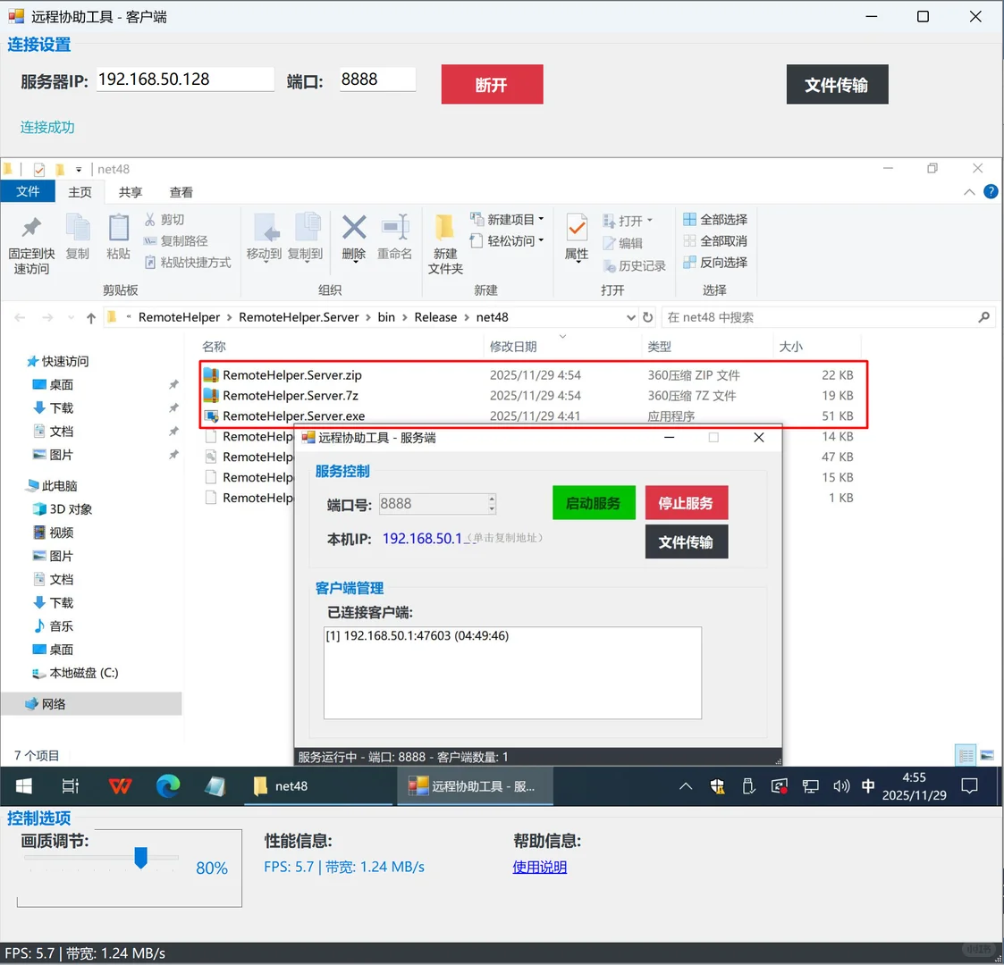This screenshot has width=1004, height=965.
Task: Open the usage instructions link
Action: point(540,867)
